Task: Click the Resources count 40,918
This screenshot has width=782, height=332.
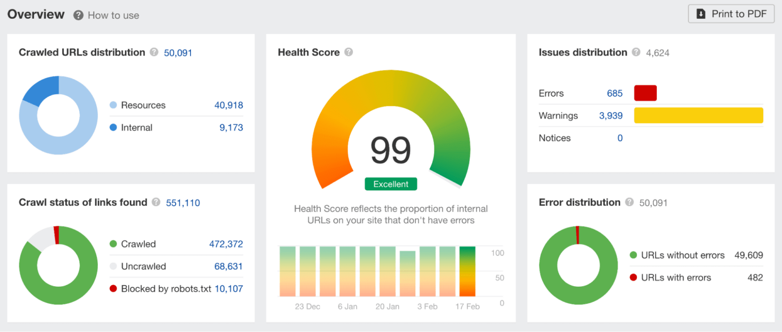Action: 229,105
